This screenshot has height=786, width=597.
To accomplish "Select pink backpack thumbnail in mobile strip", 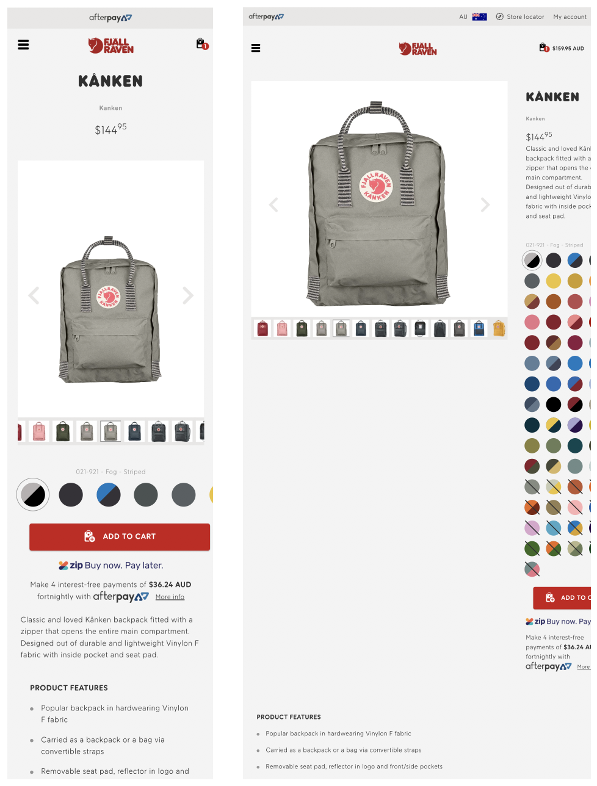I will click(x=40, y=431).
